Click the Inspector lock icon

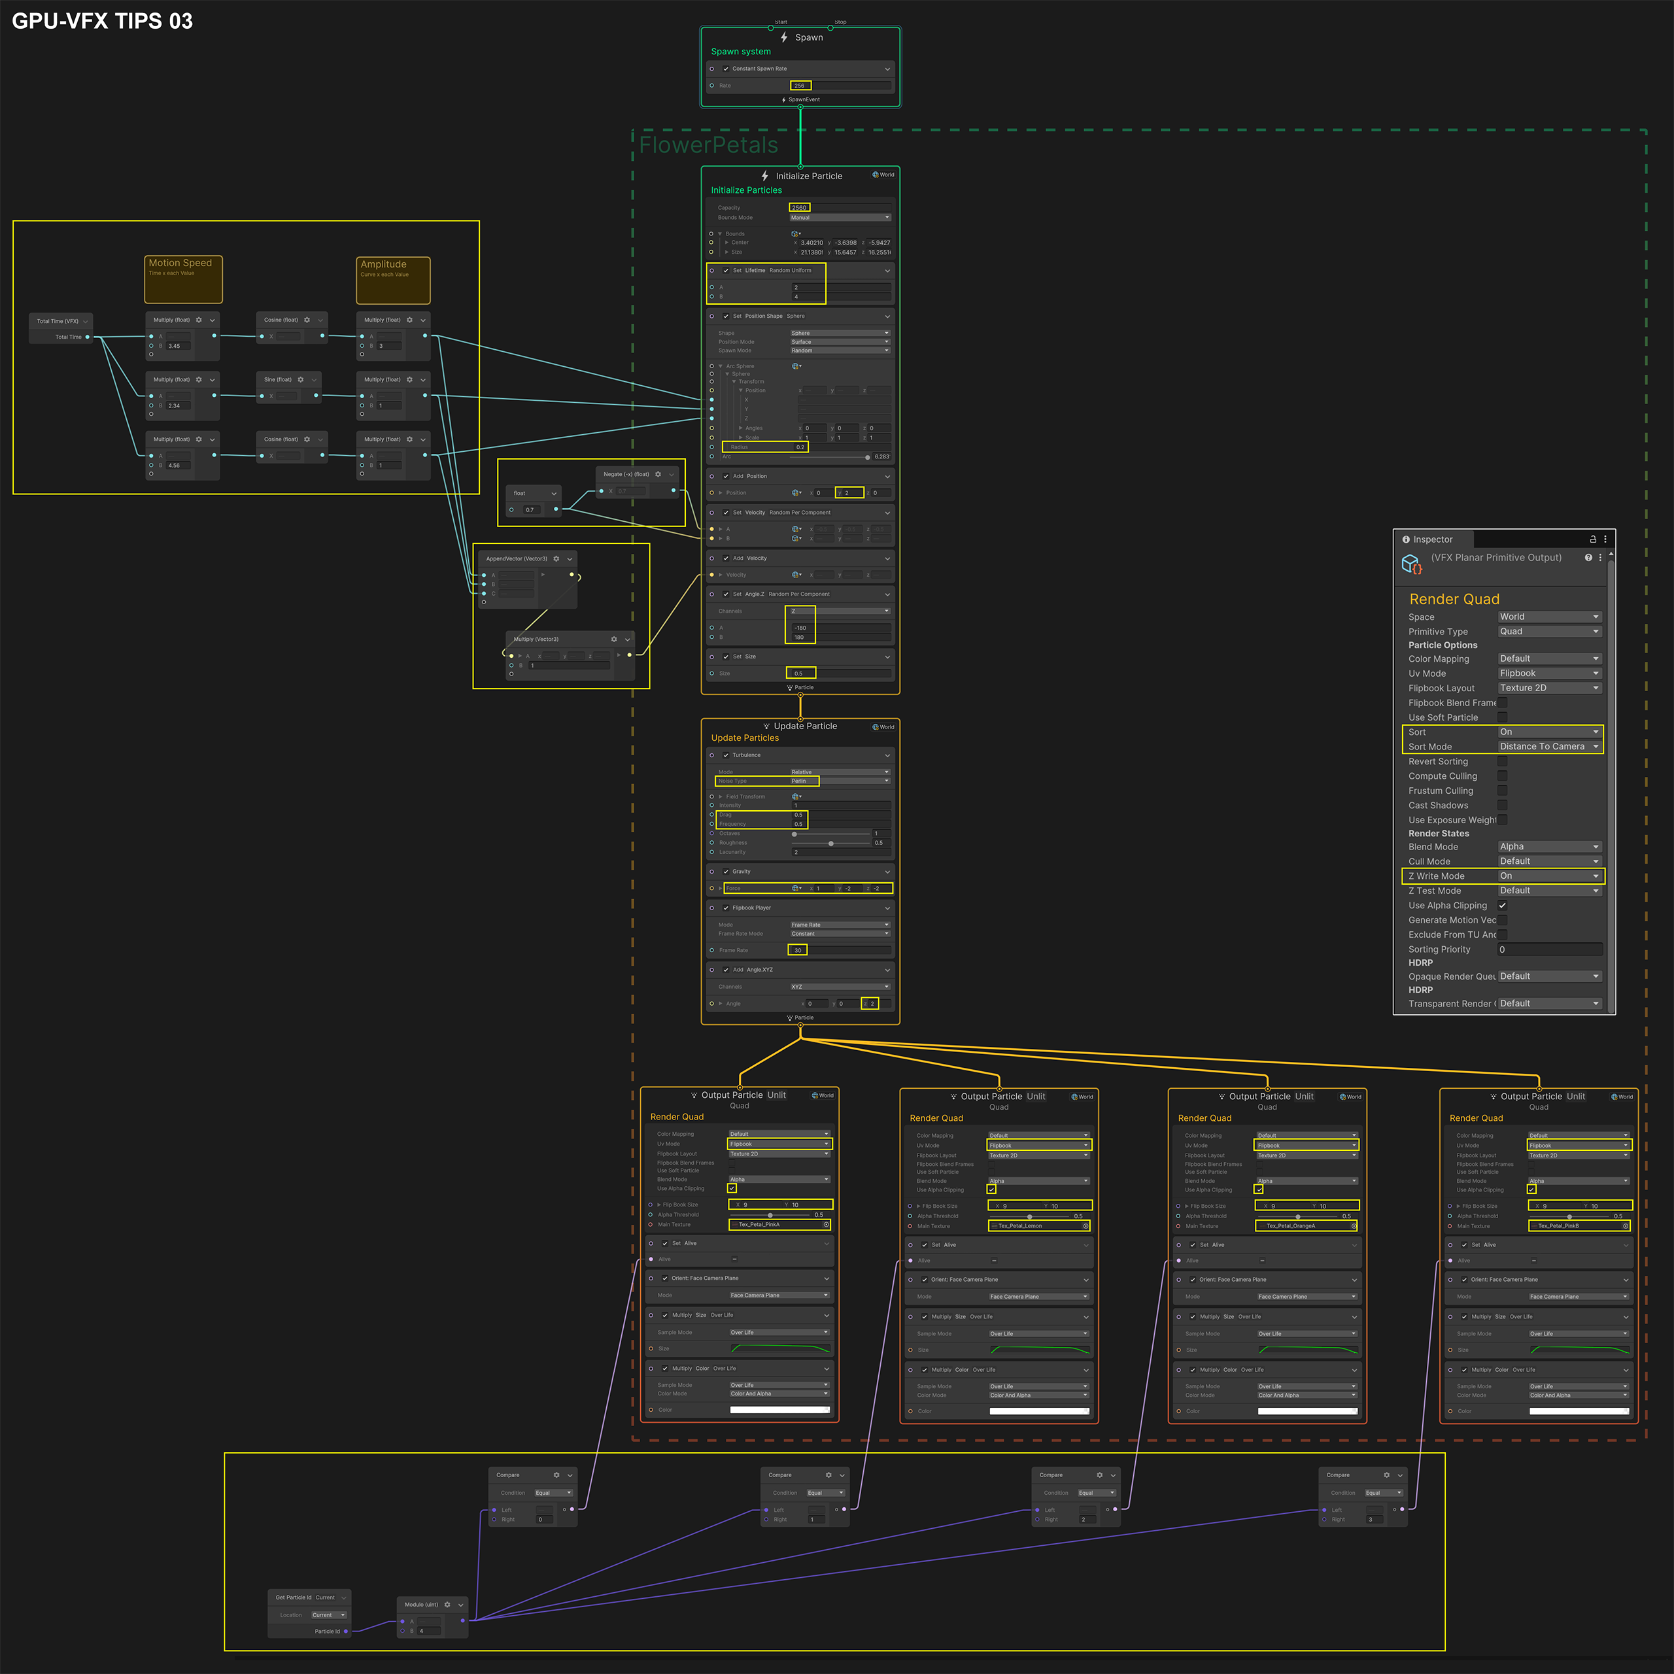(1592, 539)
